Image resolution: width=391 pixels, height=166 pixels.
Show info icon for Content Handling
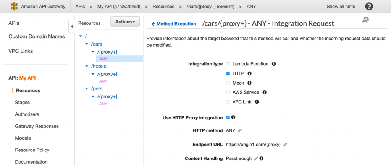261,158
